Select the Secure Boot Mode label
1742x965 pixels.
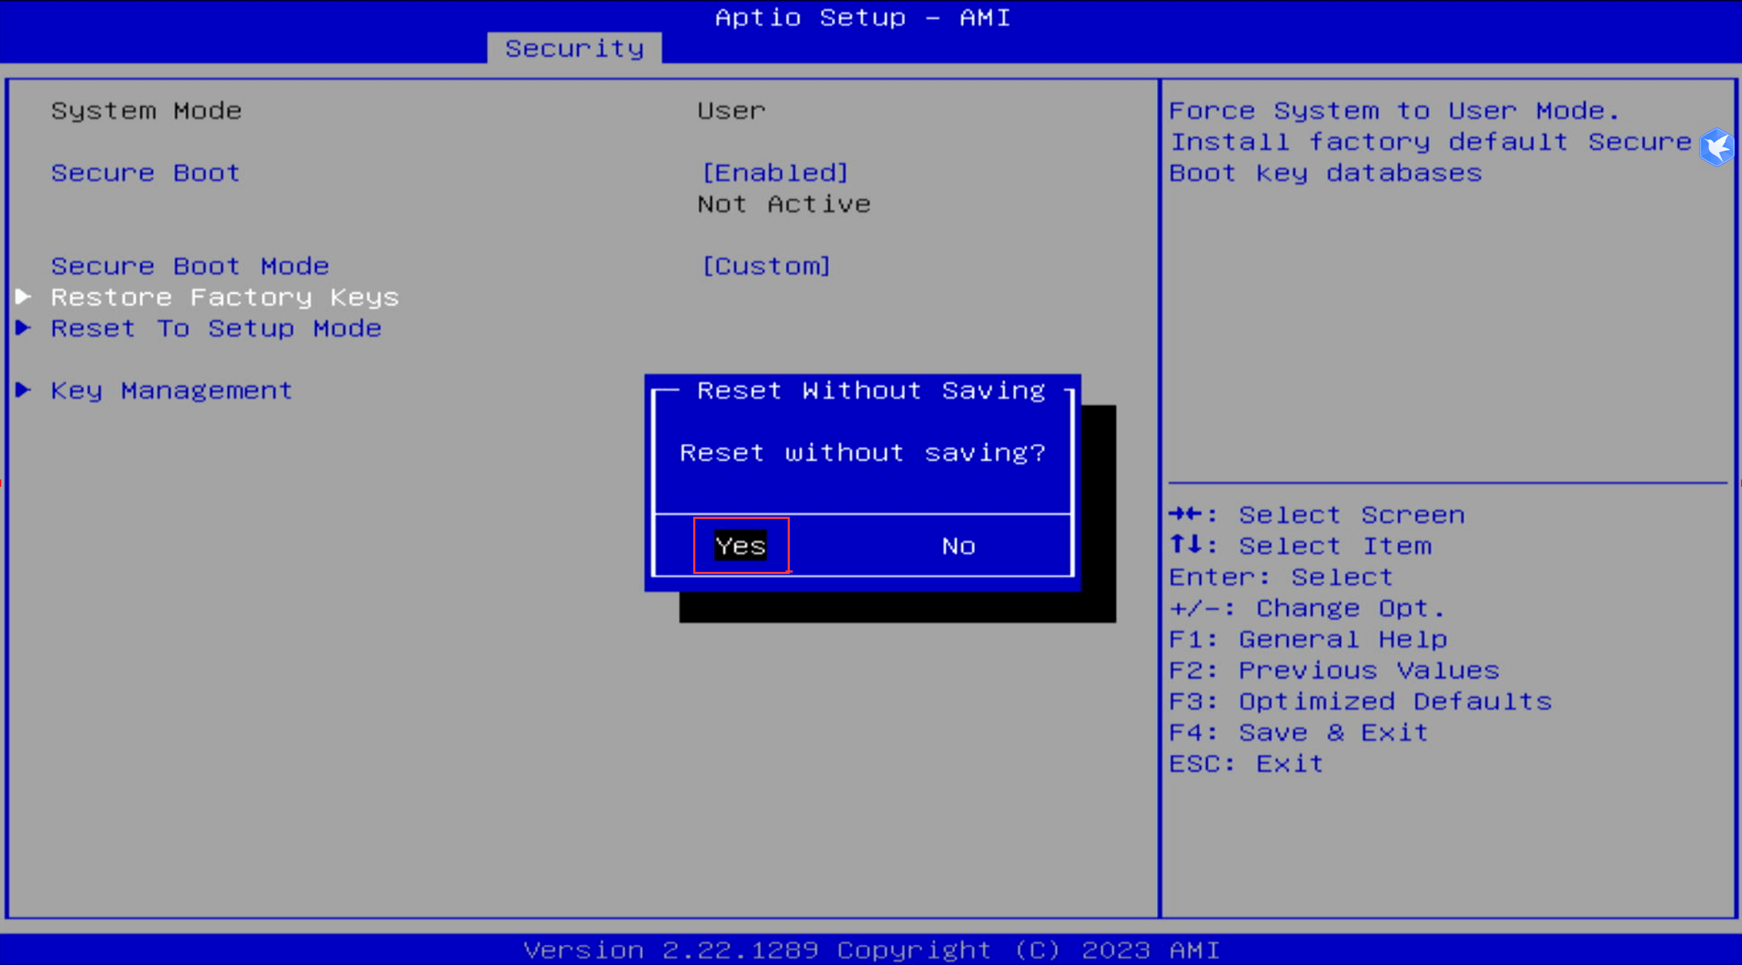[190, 267]
